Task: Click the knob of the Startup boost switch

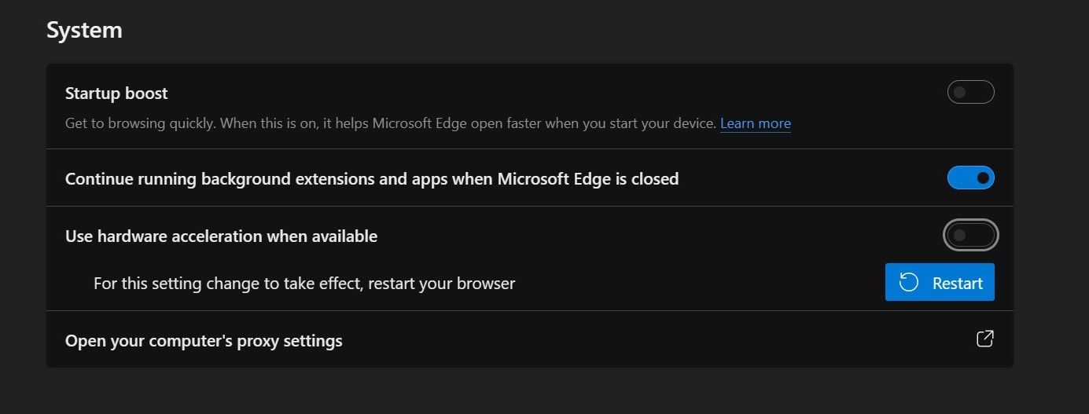Action: coord(959,93)
